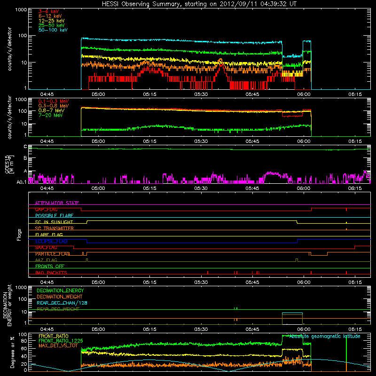The image size is (376, 376).
Task: Select the 25-50 keV legend label
Action: [52, 25]
